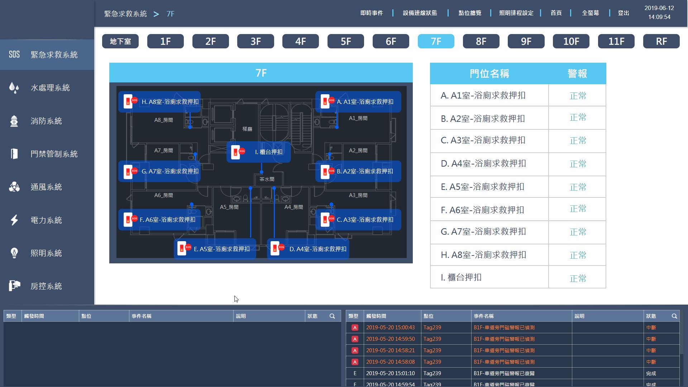Select the RF rooftop floor tab

pos(661,41)
